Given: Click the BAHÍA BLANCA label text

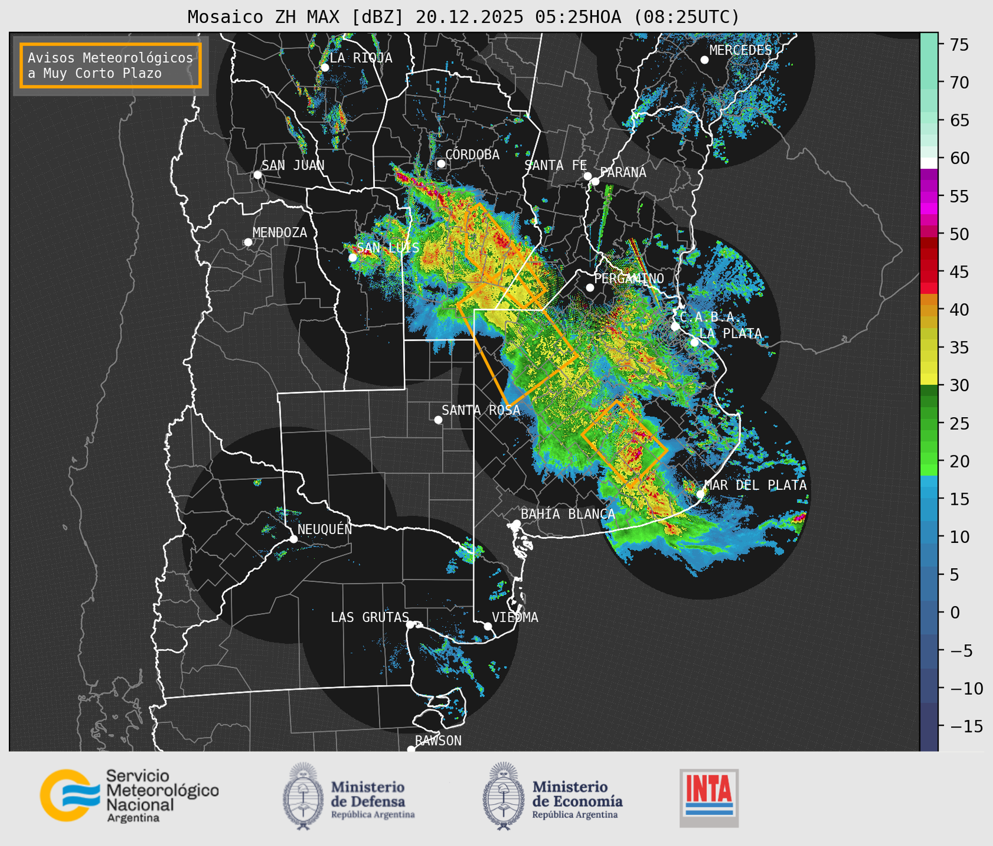Looking at the screenshot, I should click(x=568, y=514).
